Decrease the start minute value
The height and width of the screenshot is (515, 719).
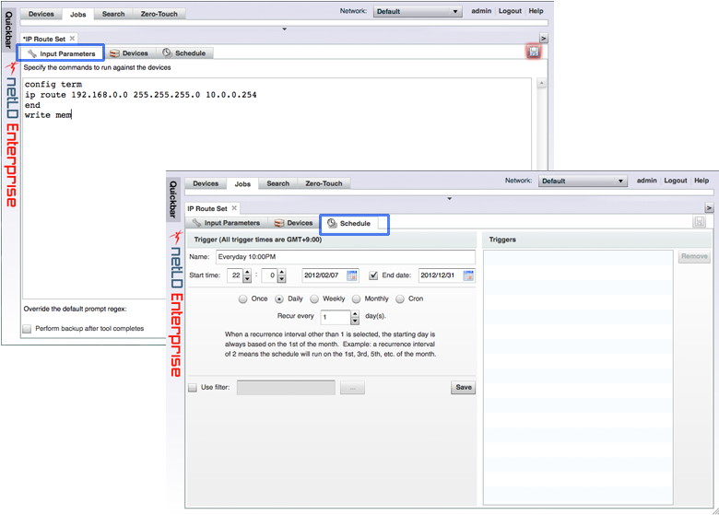281,279
